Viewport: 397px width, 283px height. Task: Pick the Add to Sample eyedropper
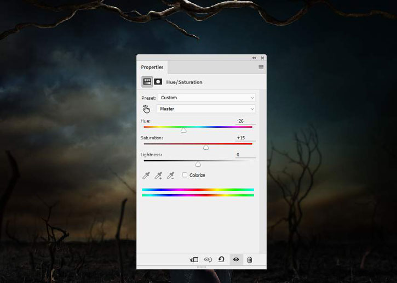[x=158, y=175]
